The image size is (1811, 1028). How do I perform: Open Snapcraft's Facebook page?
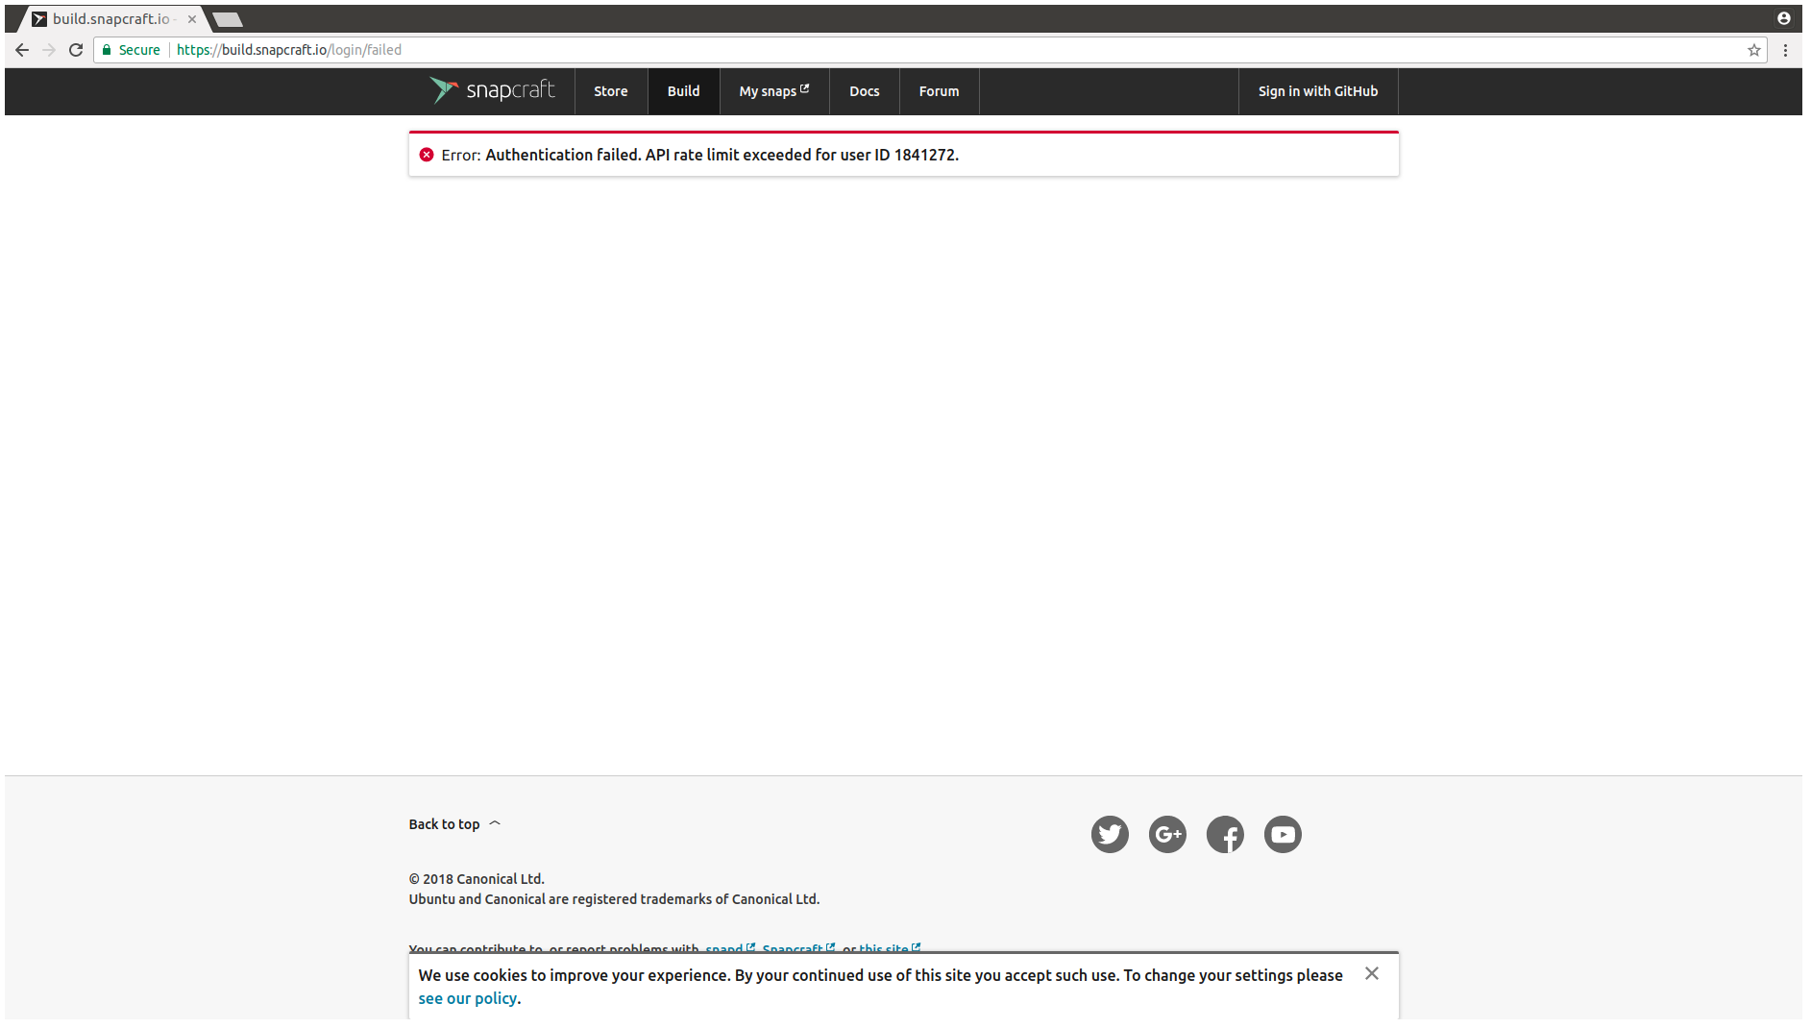click(x=1225, y=834)
